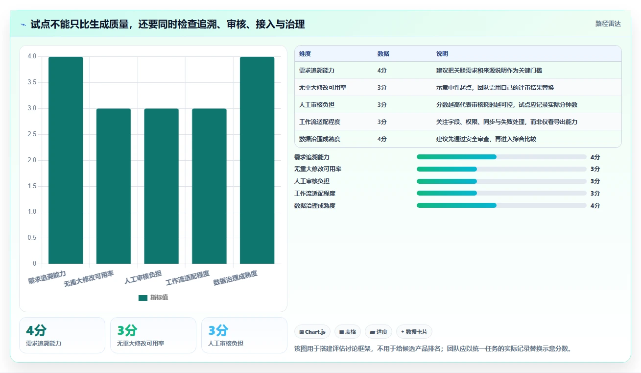
Task: Click the 人工审核负担 progress bar
Action: [x=501, y=181]
